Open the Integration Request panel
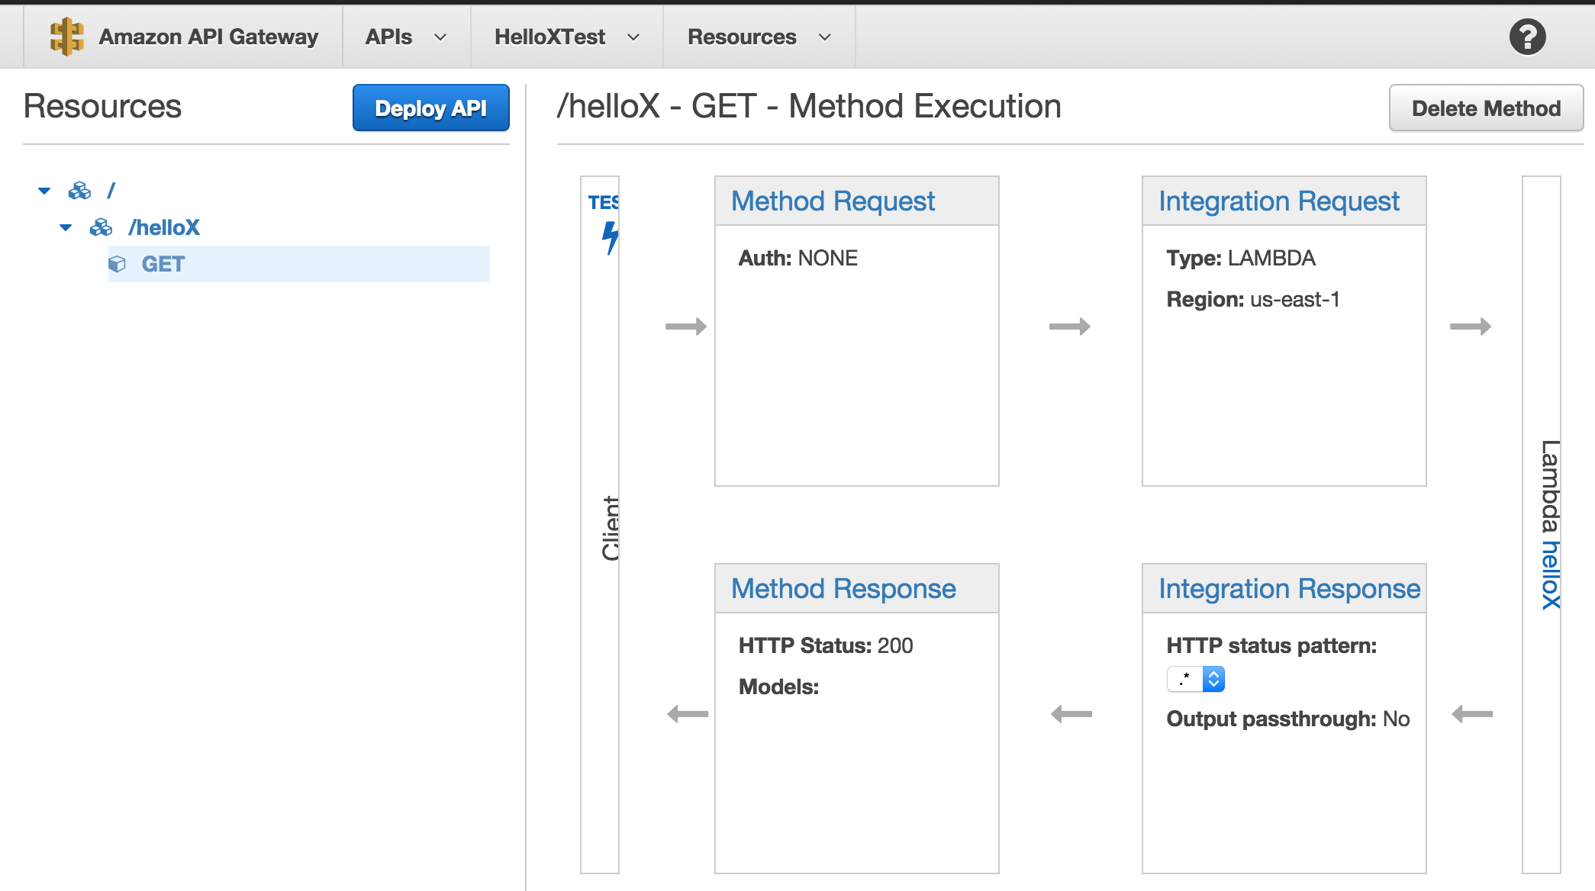This screenshot has height=891, width=1595. (x=1279, y=201)
